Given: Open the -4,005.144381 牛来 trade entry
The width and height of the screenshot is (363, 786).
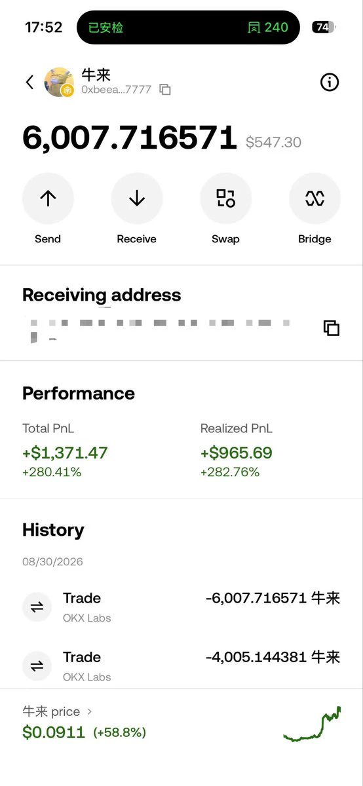Looking at the screenshot, I should 181,666.
